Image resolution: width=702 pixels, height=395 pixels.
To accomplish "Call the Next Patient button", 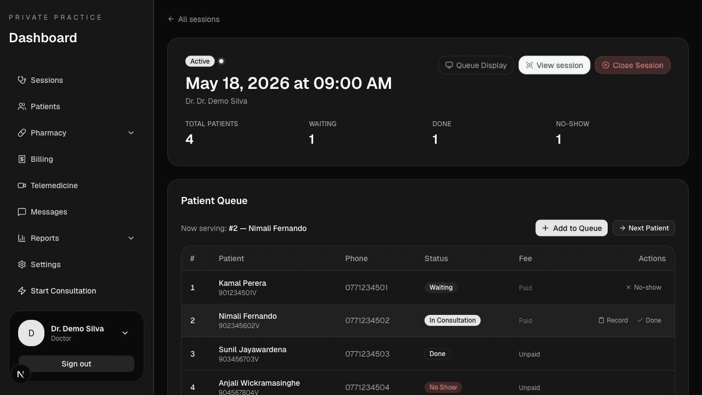I will (x=644, y=228).
